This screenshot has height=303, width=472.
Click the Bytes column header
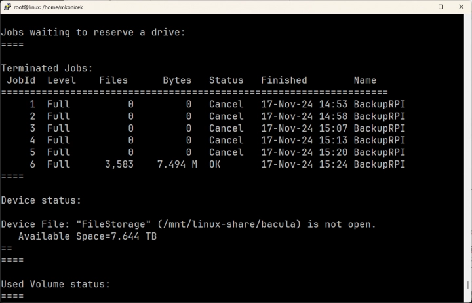pos(177,80)
